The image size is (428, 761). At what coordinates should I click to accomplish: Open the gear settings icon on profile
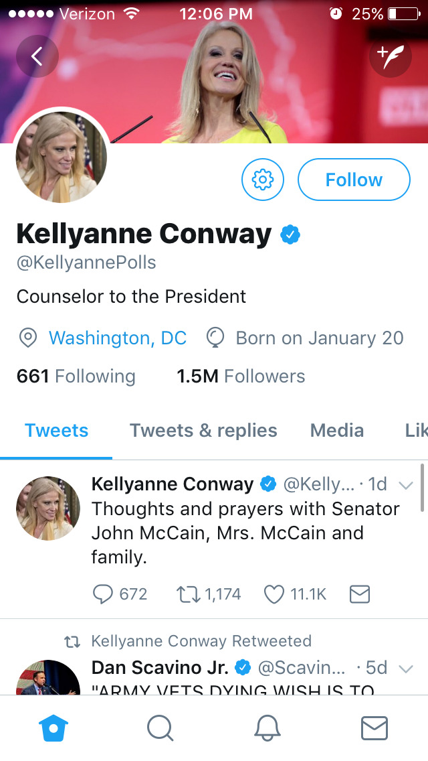click(263, 180)
